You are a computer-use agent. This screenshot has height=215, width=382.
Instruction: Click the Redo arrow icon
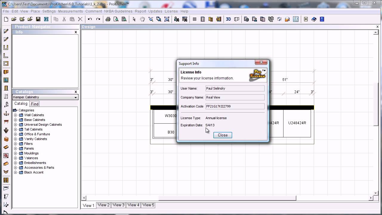point(98,19)
